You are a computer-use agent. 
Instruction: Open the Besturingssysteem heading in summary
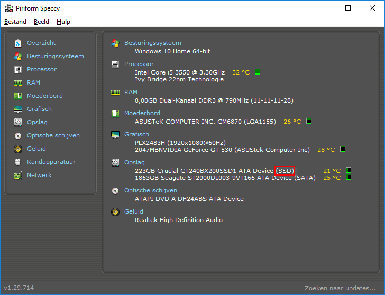pos(152,43)
